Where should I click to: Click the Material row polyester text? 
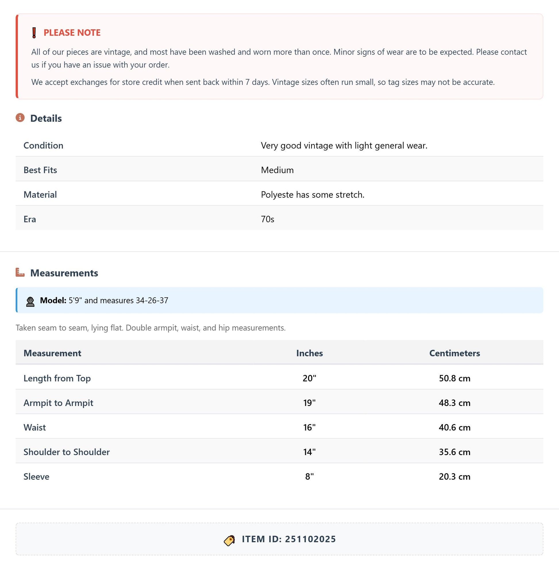(313, 195)
